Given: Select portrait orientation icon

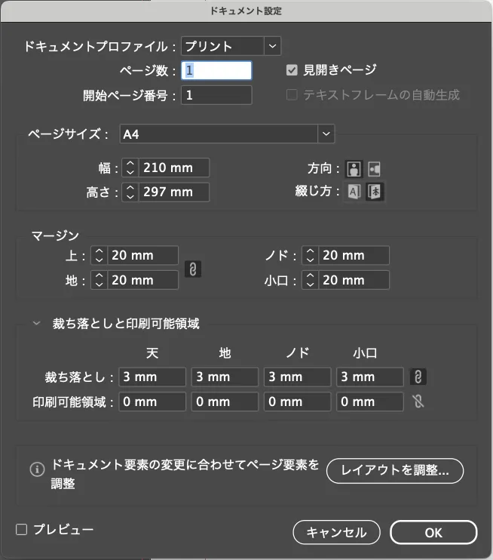Looking at the screenshot, I should [354, 169].
